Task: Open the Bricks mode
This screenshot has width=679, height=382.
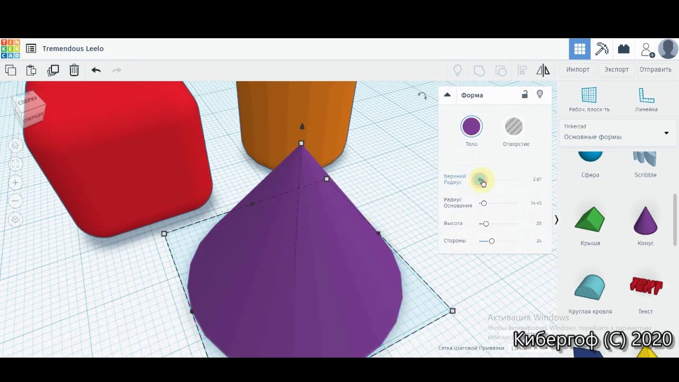Action: pyautogui.click(x=624, y=49)
